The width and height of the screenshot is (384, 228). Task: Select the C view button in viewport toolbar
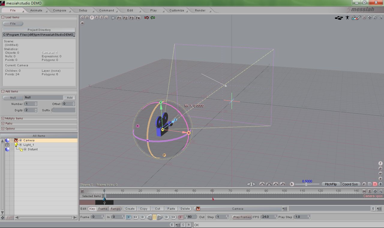(x=82, y=18)
